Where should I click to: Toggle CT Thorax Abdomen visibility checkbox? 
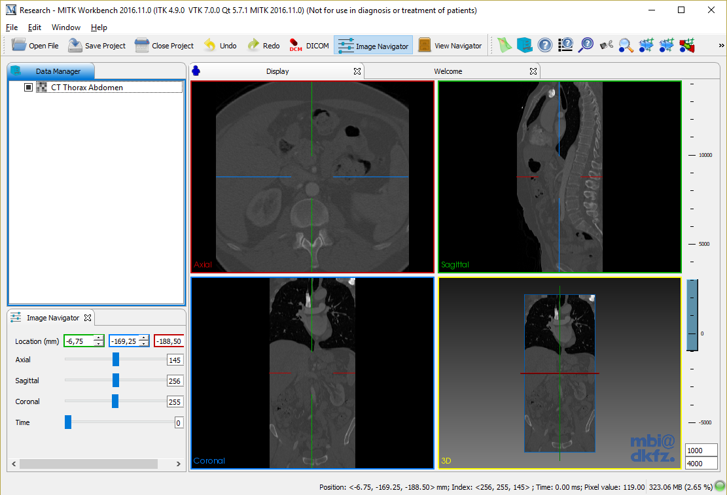28,87
